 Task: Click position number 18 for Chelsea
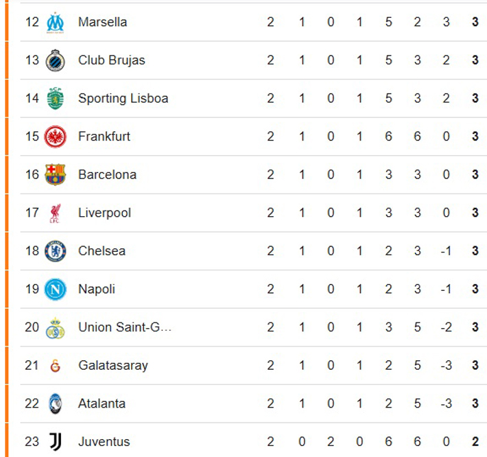(32, 251)
